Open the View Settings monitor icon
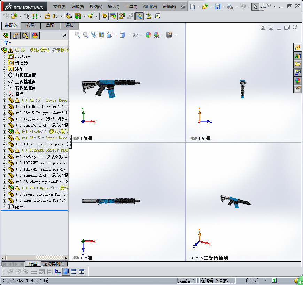The width and height of the screenshot is (303, 285). point(169,35)
